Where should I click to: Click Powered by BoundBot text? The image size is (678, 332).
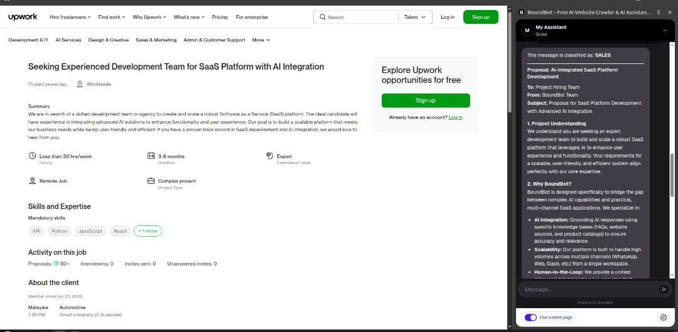[595, 303]
